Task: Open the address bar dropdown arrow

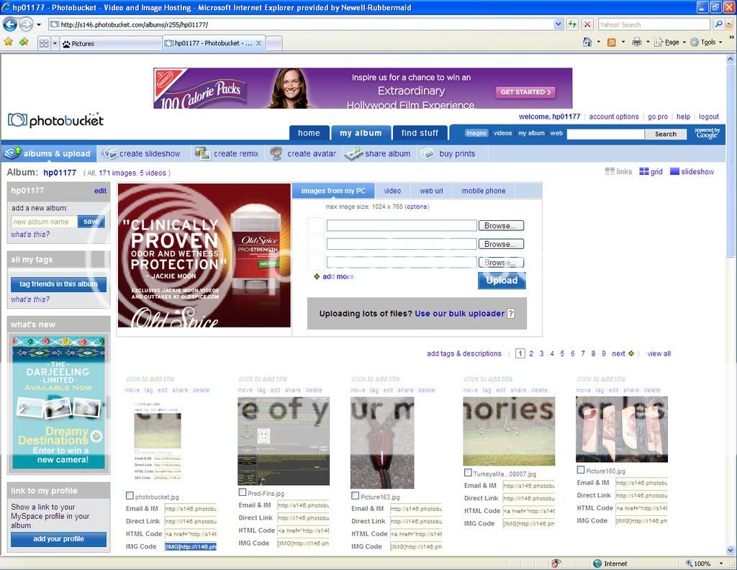Action: point(558,24)
